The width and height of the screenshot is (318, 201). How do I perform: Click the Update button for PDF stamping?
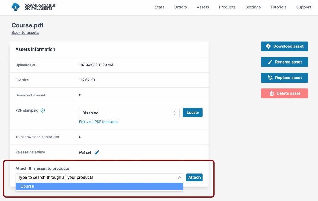tap(193, 113)
